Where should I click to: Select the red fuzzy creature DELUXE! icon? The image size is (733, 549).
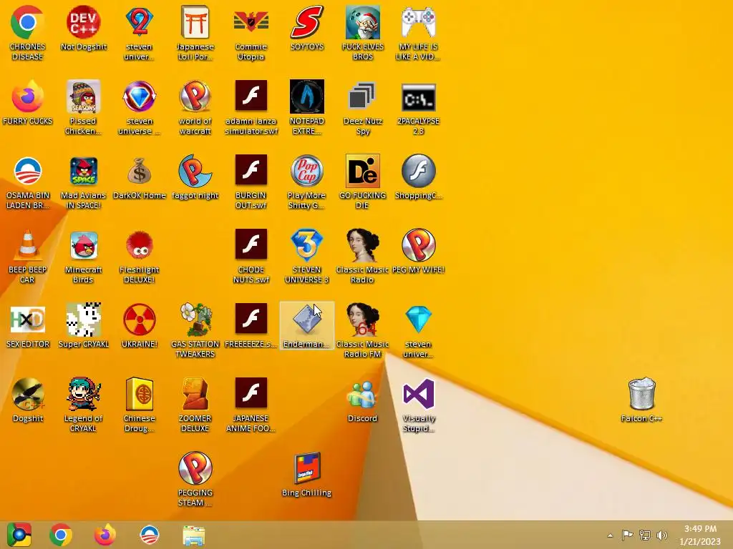(140, 246)
